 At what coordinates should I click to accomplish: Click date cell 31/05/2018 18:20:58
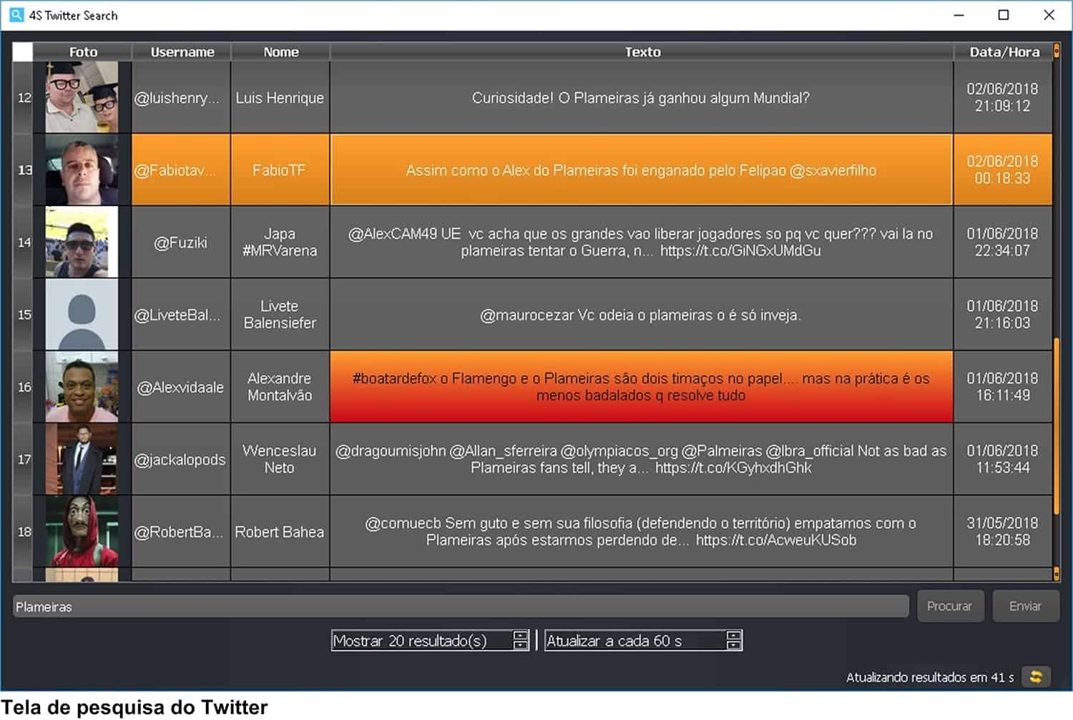tap(1003, 532)
